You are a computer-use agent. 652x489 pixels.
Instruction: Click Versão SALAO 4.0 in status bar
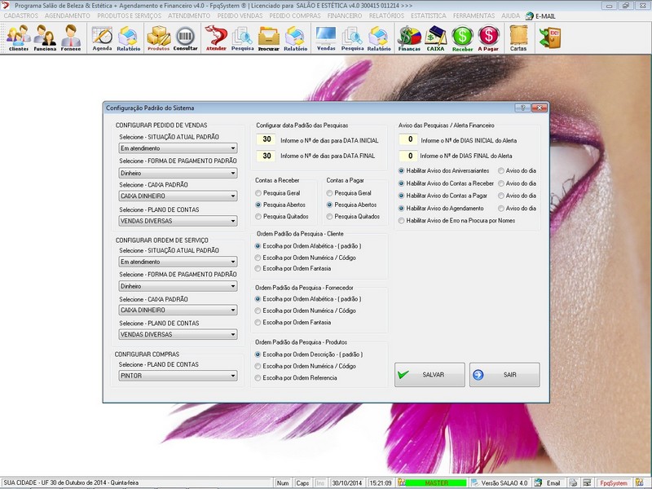click(500, 482)
